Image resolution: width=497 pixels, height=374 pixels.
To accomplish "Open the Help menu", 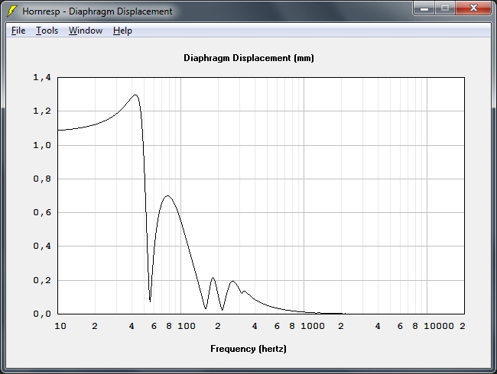I will click(x=122, y=31).
